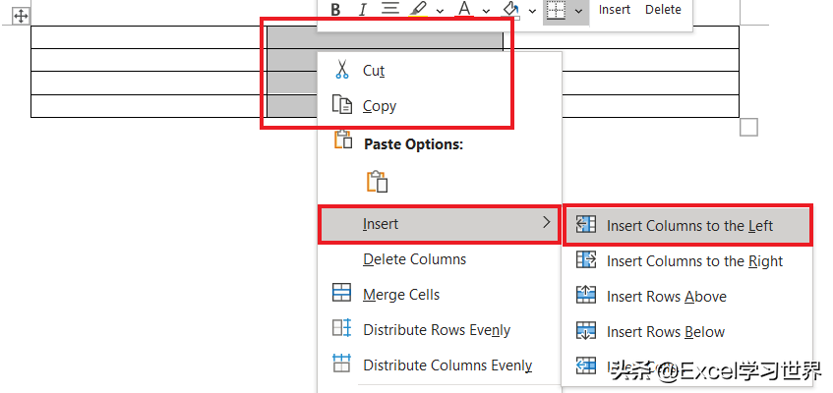Click the Merge Cells icon

[x=341, y=293]
